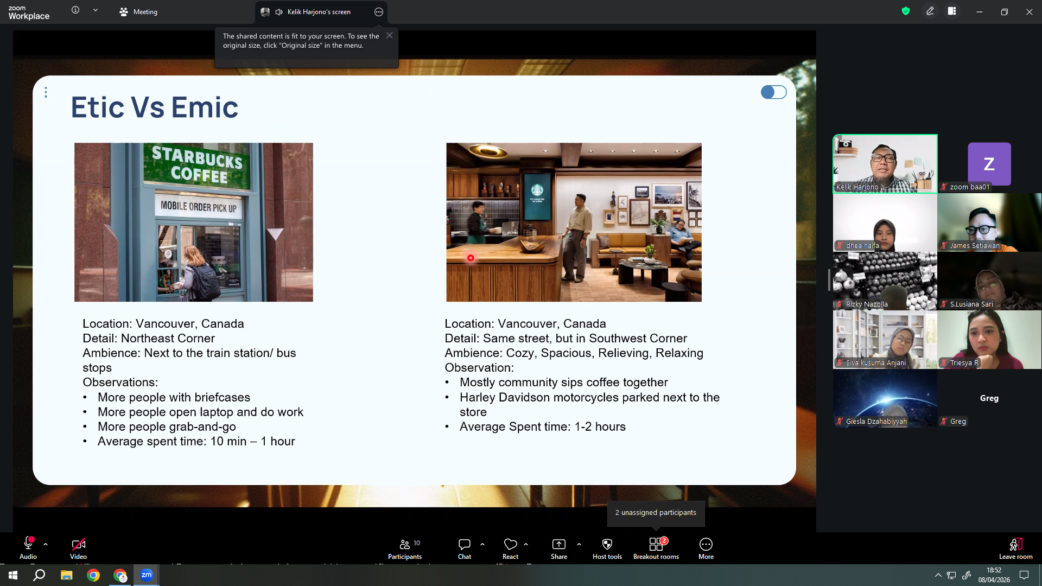The width and height of the screenshot is (1042, 586).
Task: Click "More people grab-and-go" bullet
Action: [x=167, y=426]
